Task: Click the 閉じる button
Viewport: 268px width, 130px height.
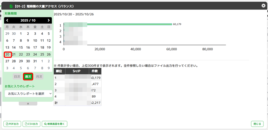Action: (257, 124)
